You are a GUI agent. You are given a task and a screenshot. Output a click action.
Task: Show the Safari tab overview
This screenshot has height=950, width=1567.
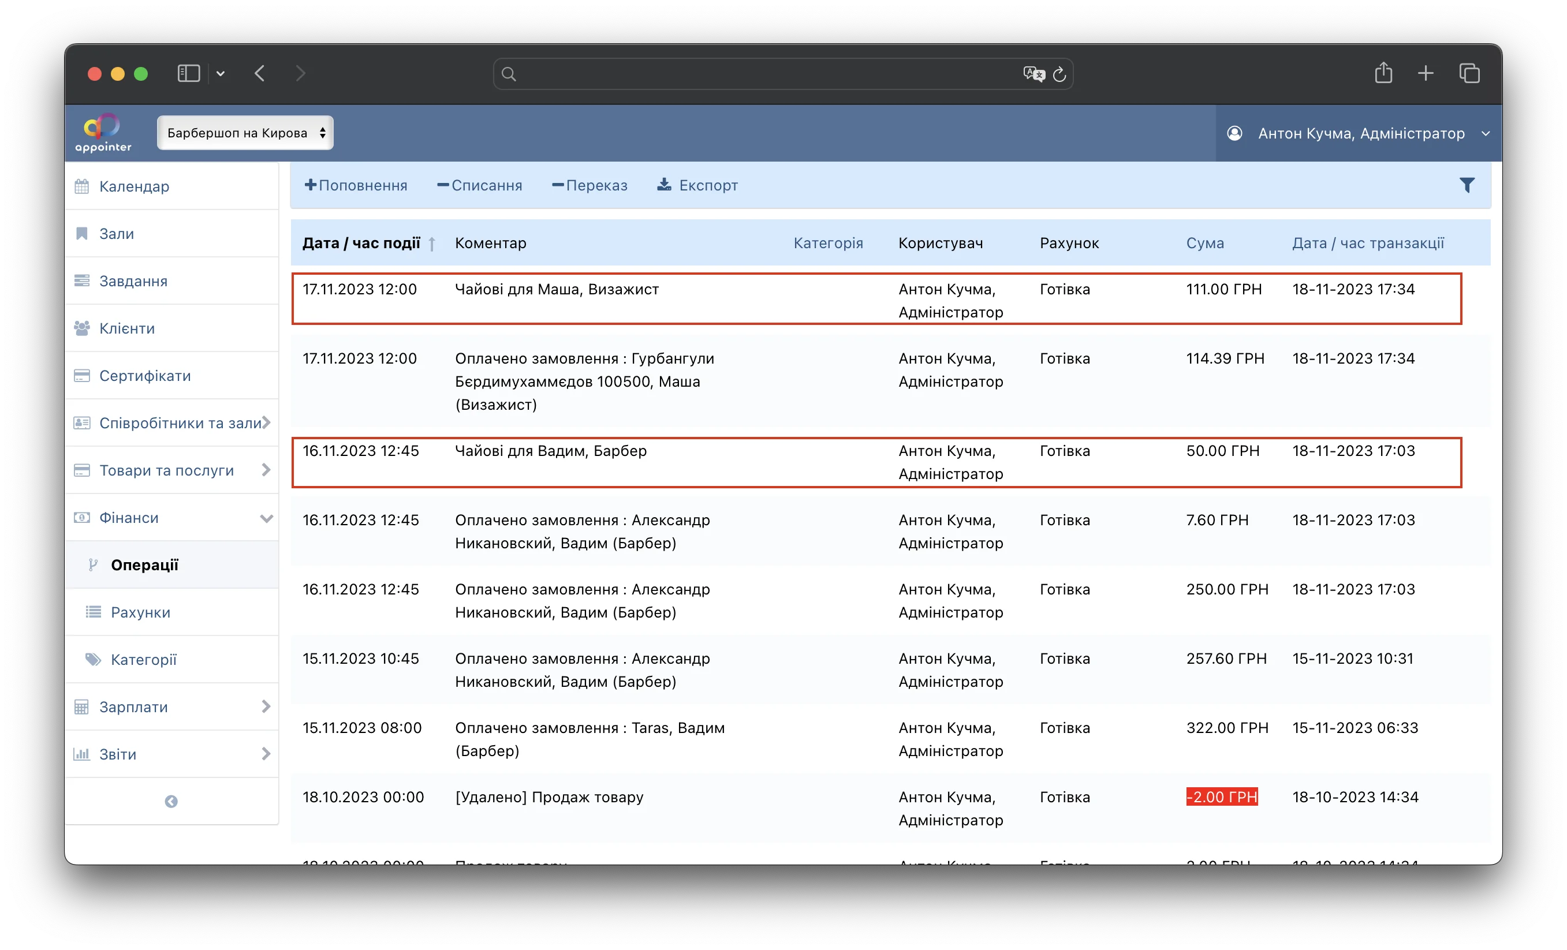coord(1469,74)
